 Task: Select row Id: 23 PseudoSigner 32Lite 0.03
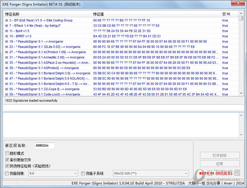[121, 47]
